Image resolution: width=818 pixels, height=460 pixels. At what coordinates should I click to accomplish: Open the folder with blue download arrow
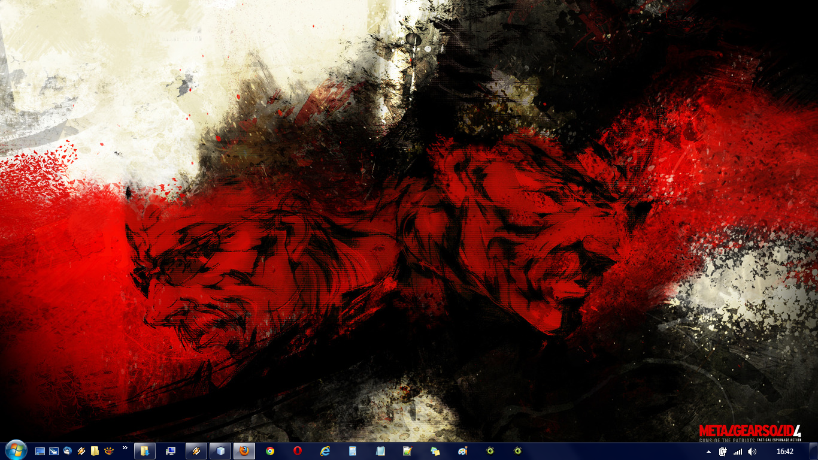(145, 451)
